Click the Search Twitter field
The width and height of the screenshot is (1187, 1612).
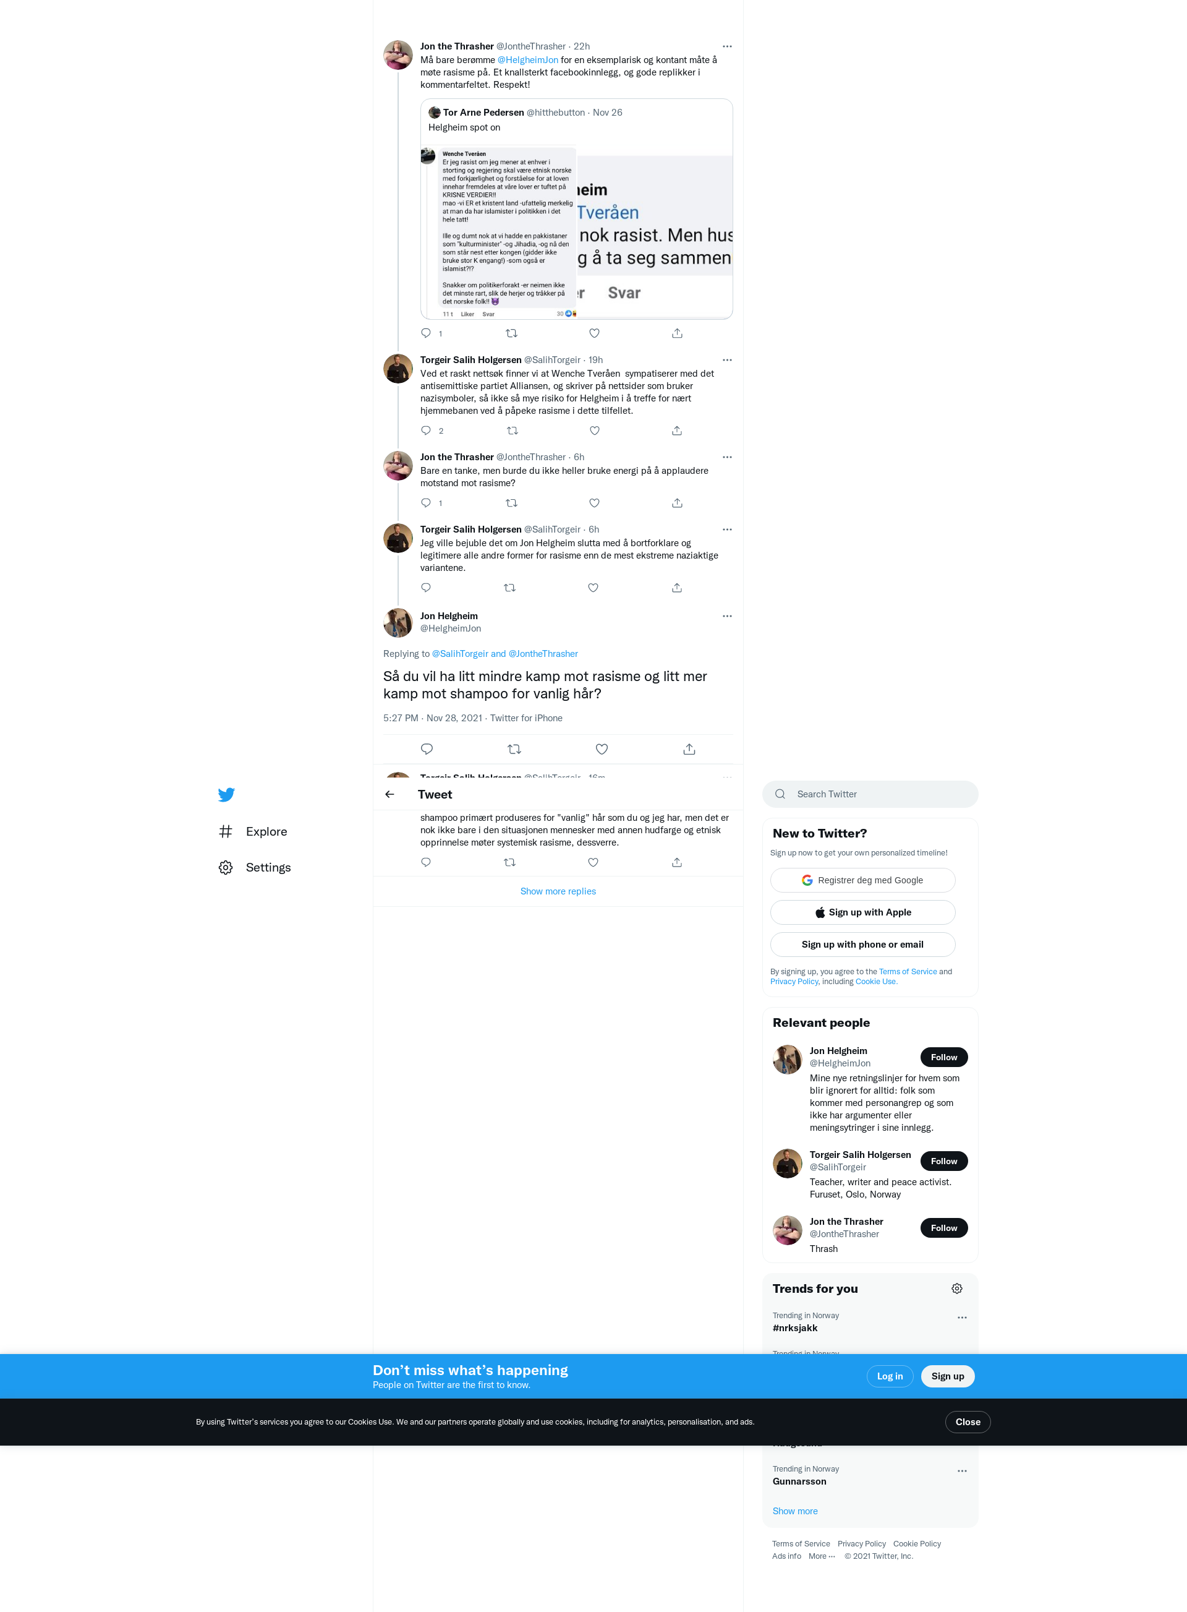coord(870,794)
